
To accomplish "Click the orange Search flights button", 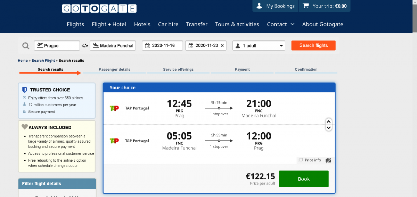I will tap(313, 45).
